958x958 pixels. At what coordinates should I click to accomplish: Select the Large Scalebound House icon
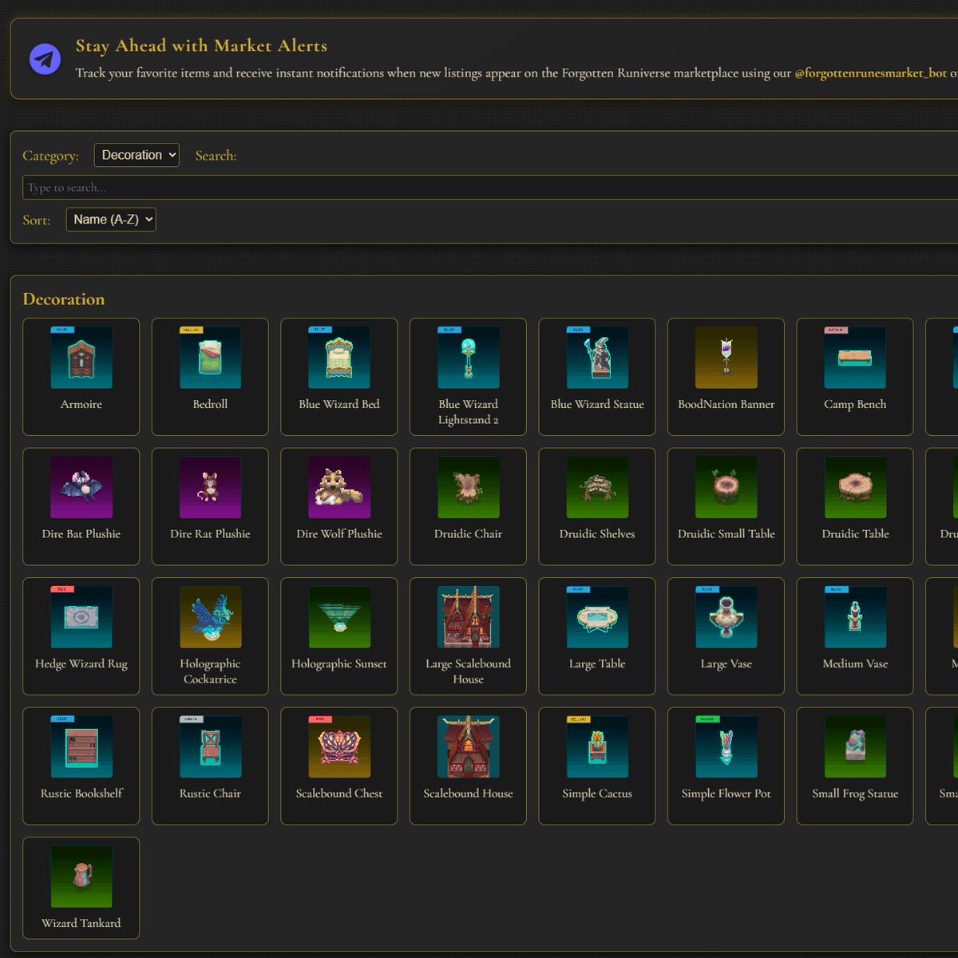click(x=468, y=617)
